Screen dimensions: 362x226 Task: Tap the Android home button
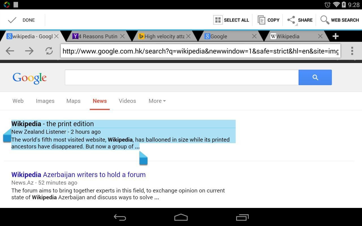pos(181,217)
